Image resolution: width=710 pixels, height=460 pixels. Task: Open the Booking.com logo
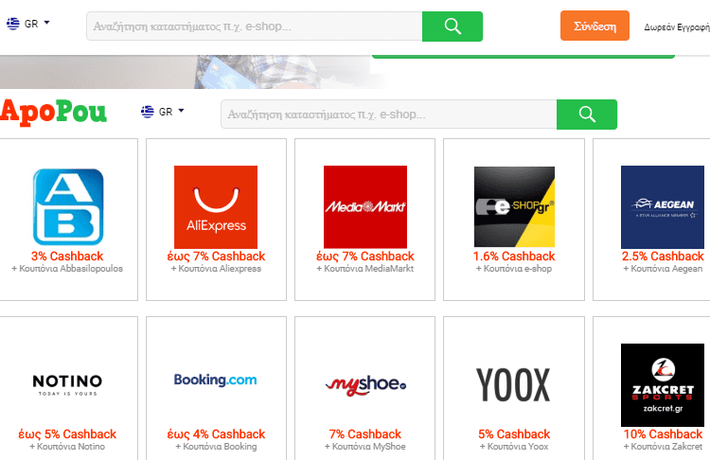point(216,380)
